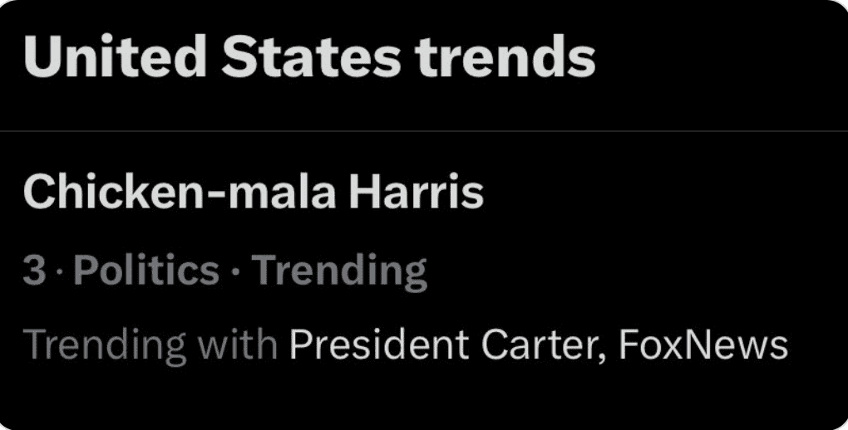Click the word "United" in the heading
The height and width of the screenshot is (430, 848).
tap(111, 56)
